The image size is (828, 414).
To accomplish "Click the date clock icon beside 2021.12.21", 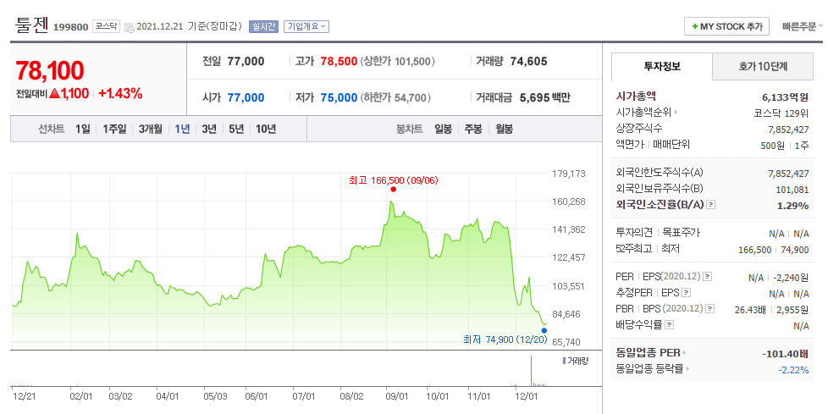I will click(130, 27).
